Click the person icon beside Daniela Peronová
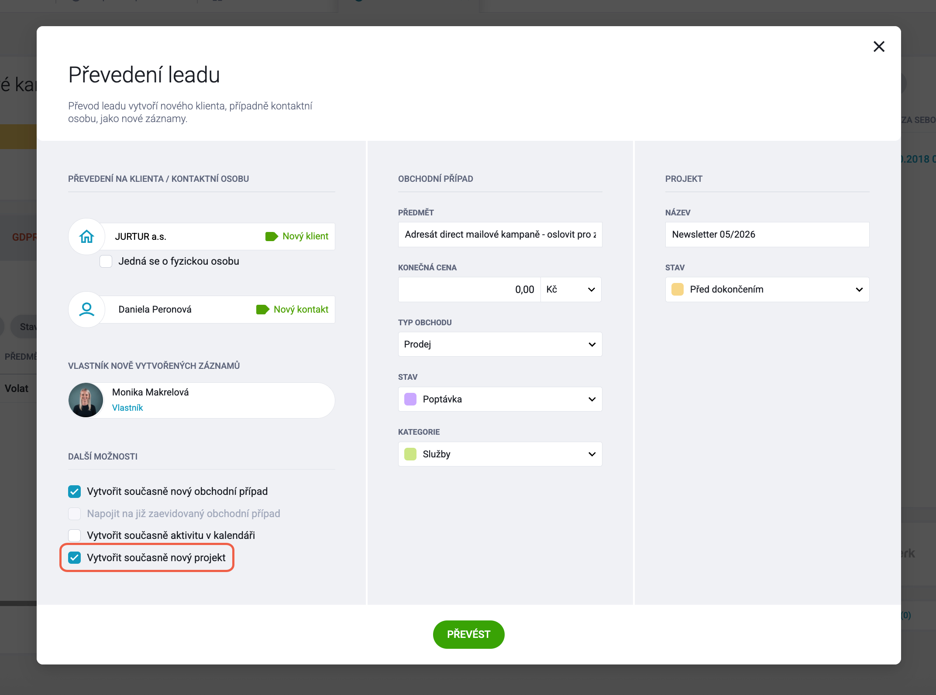The image size is (936, 695). pos(86,309)
